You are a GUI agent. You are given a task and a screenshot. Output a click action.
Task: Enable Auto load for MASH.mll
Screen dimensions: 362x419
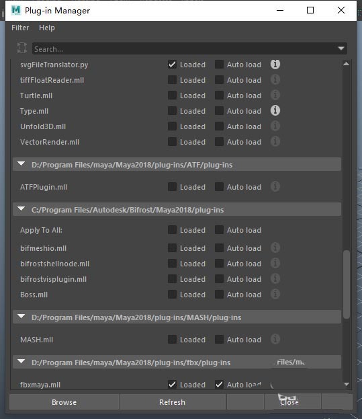pos(219,340)
